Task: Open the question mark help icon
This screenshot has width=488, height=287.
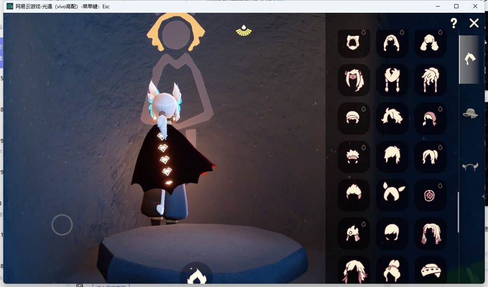Action: (x=454, y=23)
